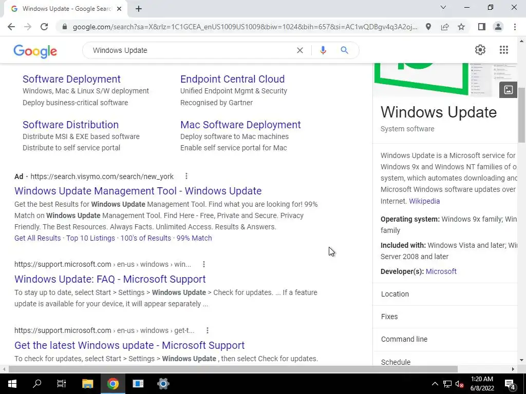Open Windows Update Management Tool ad
Viewport: 526px width, 394px height.
138,191
